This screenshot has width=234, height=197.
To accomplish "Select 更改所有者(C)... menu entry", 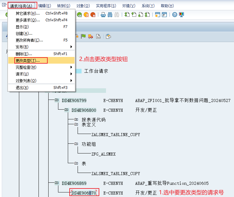I will coord(29,40).
